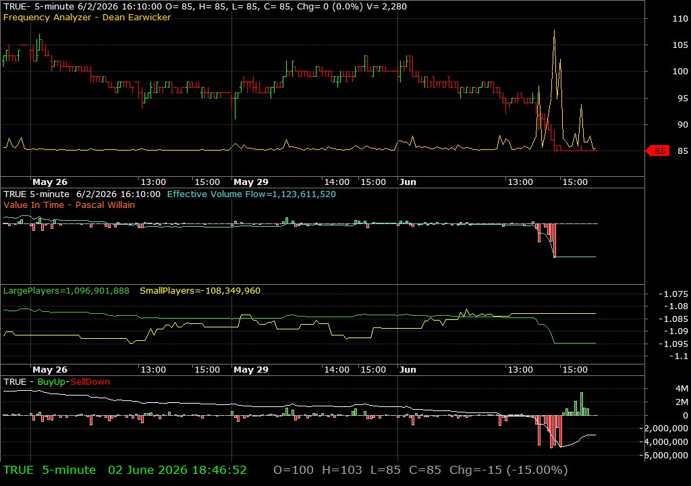The image size is (691, 486).
Task: Click Jun on the LargePlayers panel time axis
Action: tap(408, 370)
